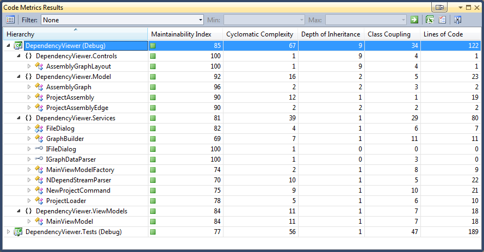Expand the DependencyViewer.Tests (Debug) project

coord(8,232)
